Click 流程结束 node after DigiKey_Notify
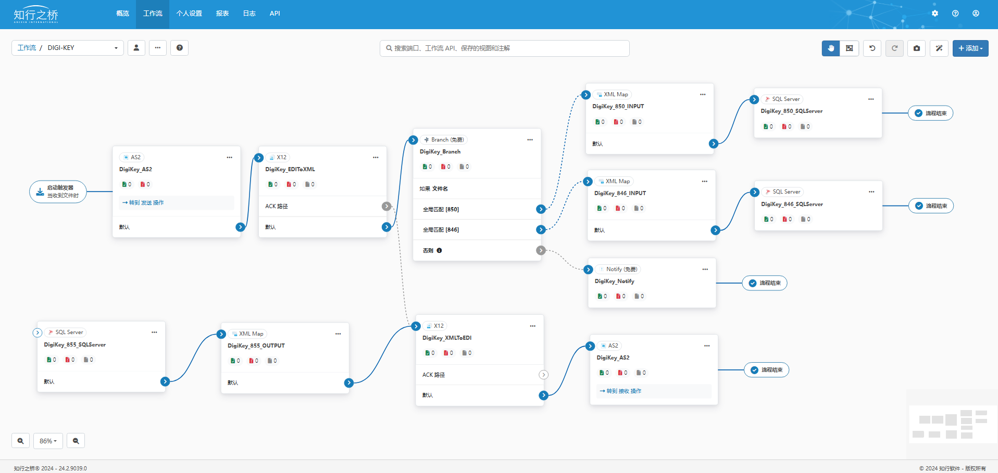The image size is (998, 473). [x=765, y=283]
